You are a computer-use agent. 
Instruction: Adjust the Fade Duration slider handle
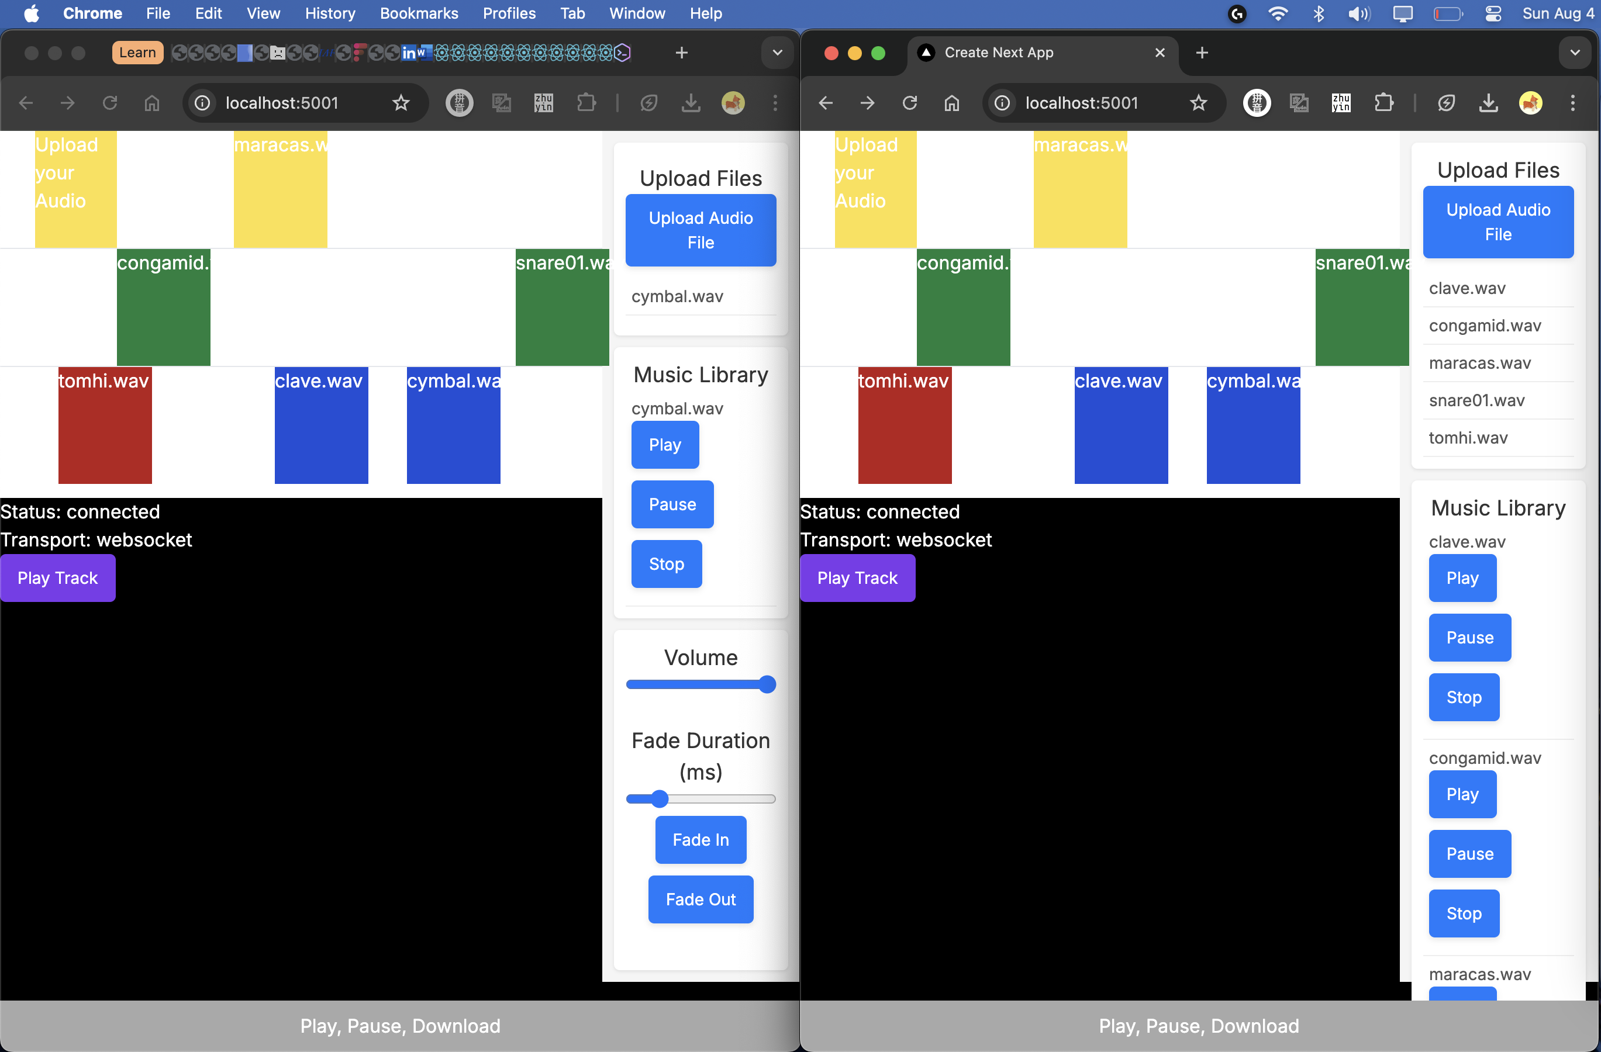[x=659, y=798]
